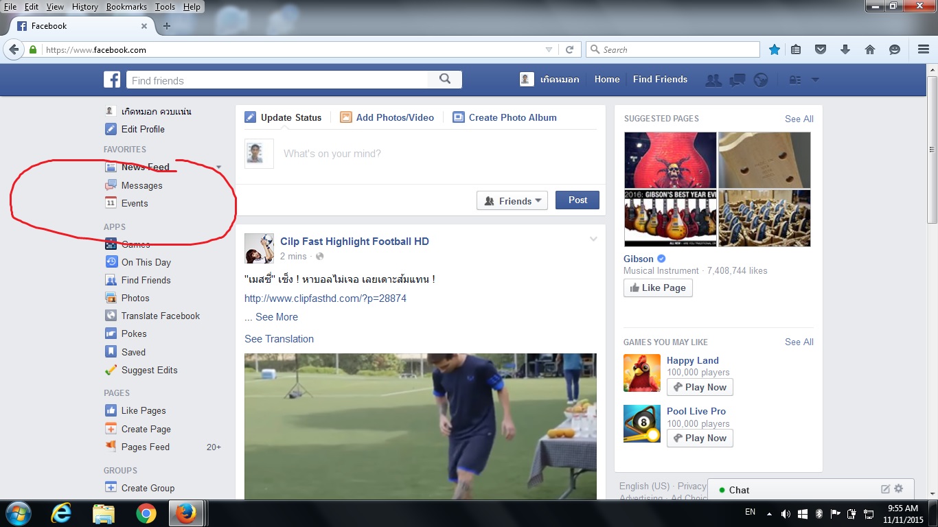Open the Friends audience selector dropdown
Viewport: 938px width, 527px height.
pos(512,200)
